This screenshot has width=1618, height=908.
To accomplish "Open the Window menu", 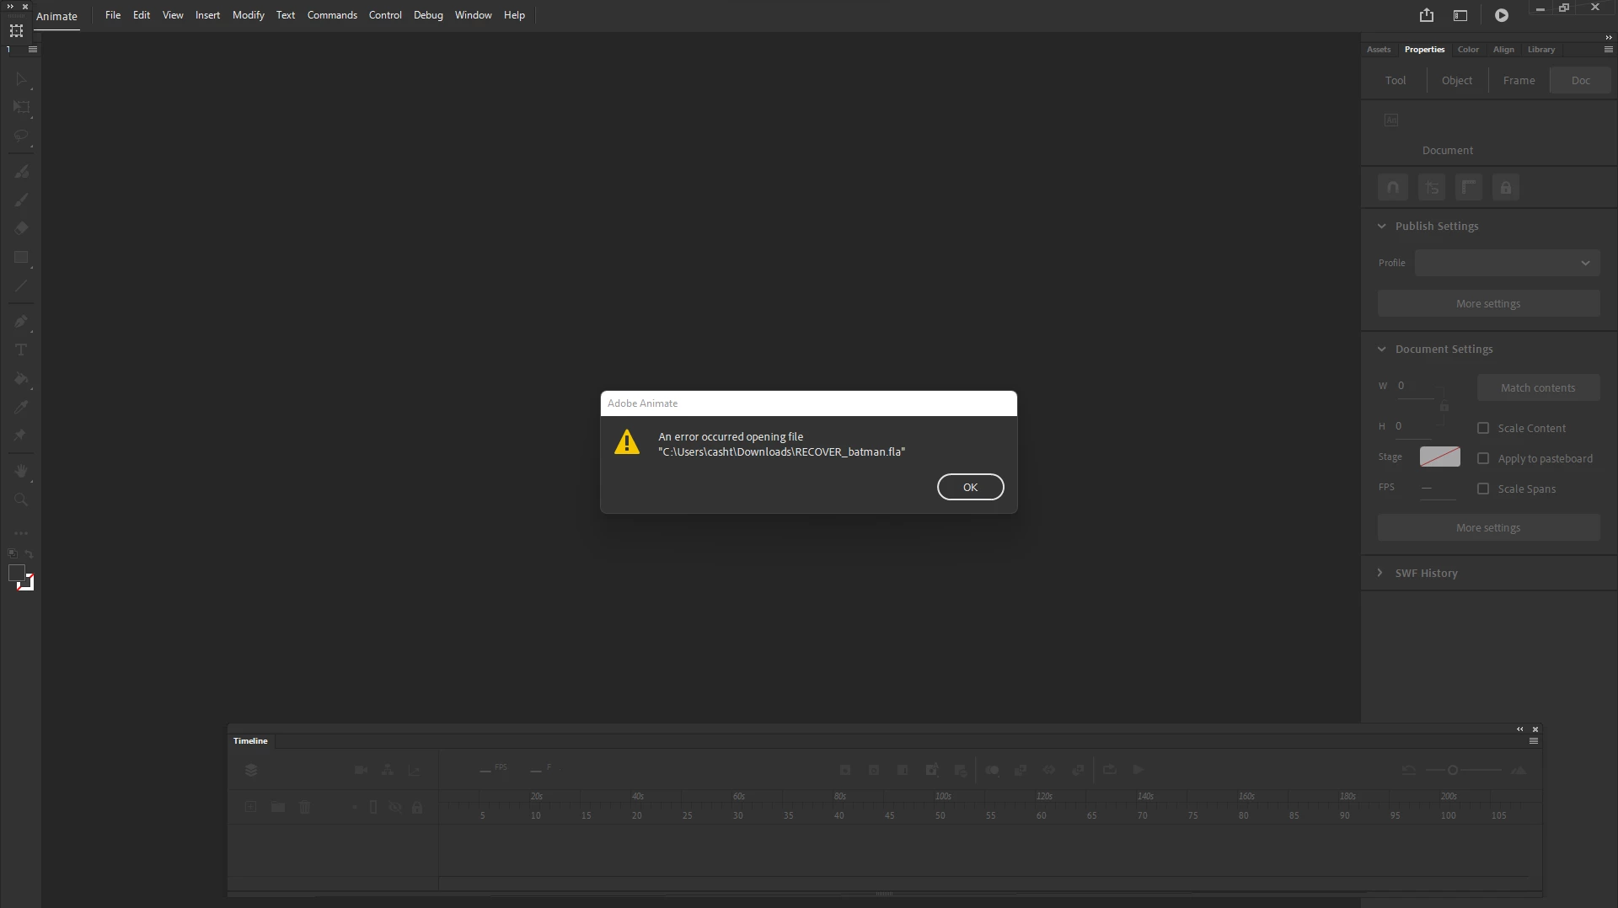I will coord(473,15).
